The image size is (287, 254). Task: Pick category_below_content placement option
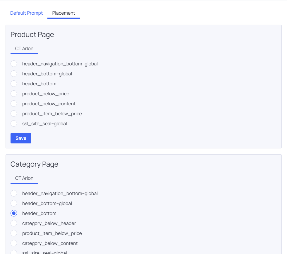pos(14,243)
